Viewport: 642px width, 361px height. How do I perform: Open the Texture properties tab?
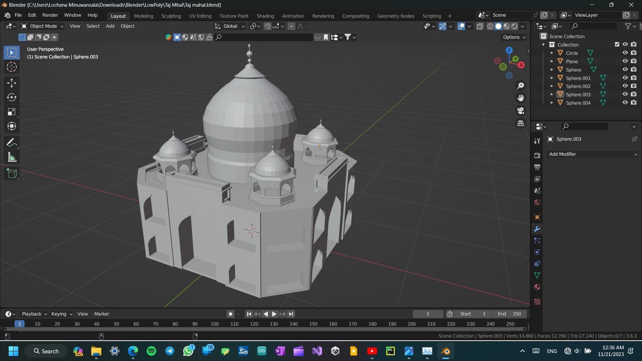(537, 302)
